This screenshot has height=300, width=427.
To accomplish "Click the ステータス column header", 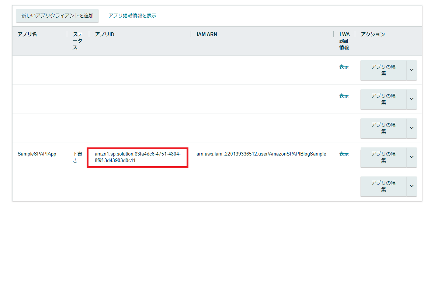I will point(77,41).
